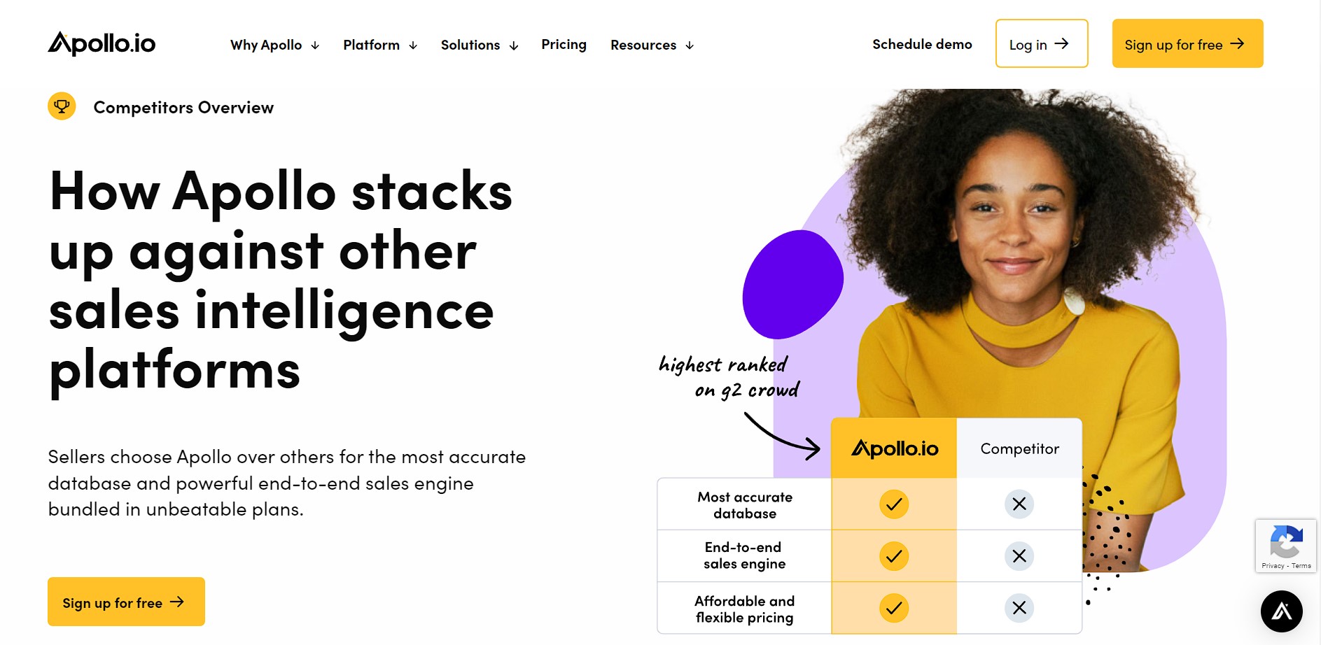Click the Competitors Overview label
The height and width of the screenshot is (645, 1321).
183,107
